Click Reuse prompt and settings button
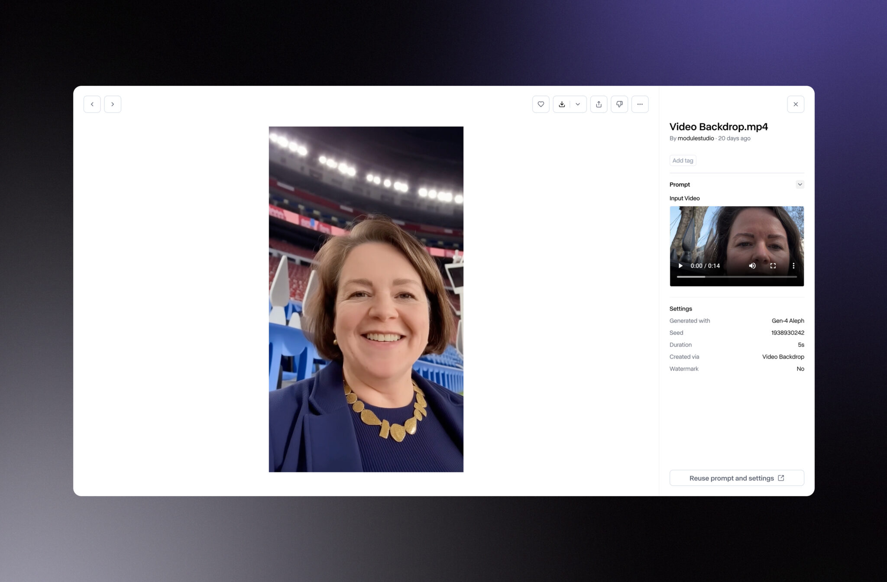Screen dimensions: 887x582 (736, 478)
